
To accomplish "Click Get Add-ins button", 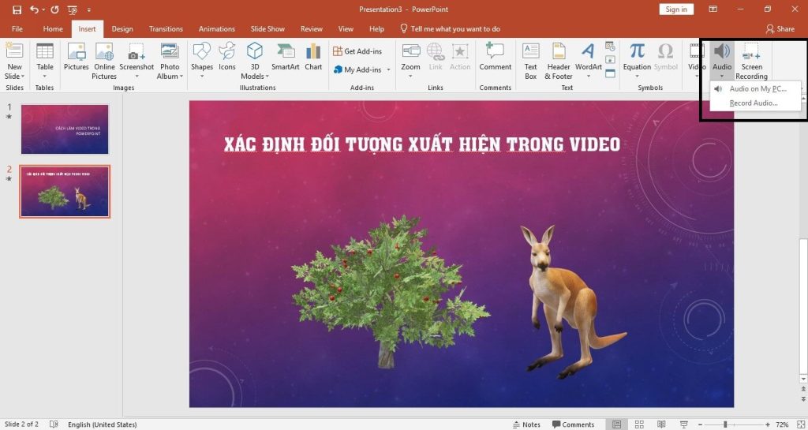I will (357, 51).
